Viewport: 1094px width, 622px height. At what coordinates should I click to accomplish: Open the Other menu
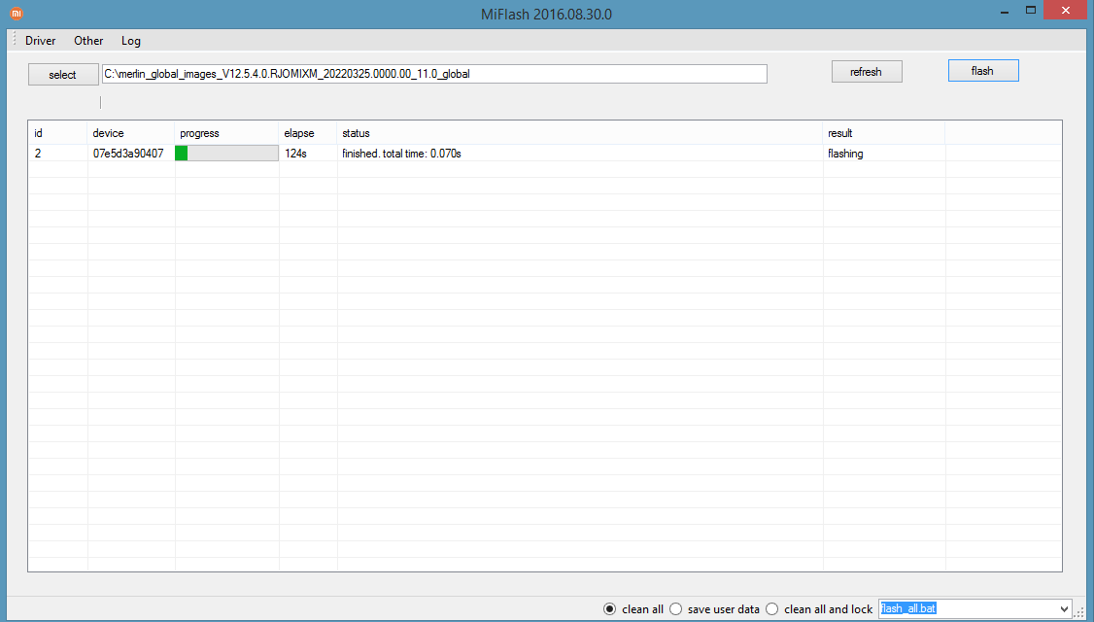[x=88, y=41]
